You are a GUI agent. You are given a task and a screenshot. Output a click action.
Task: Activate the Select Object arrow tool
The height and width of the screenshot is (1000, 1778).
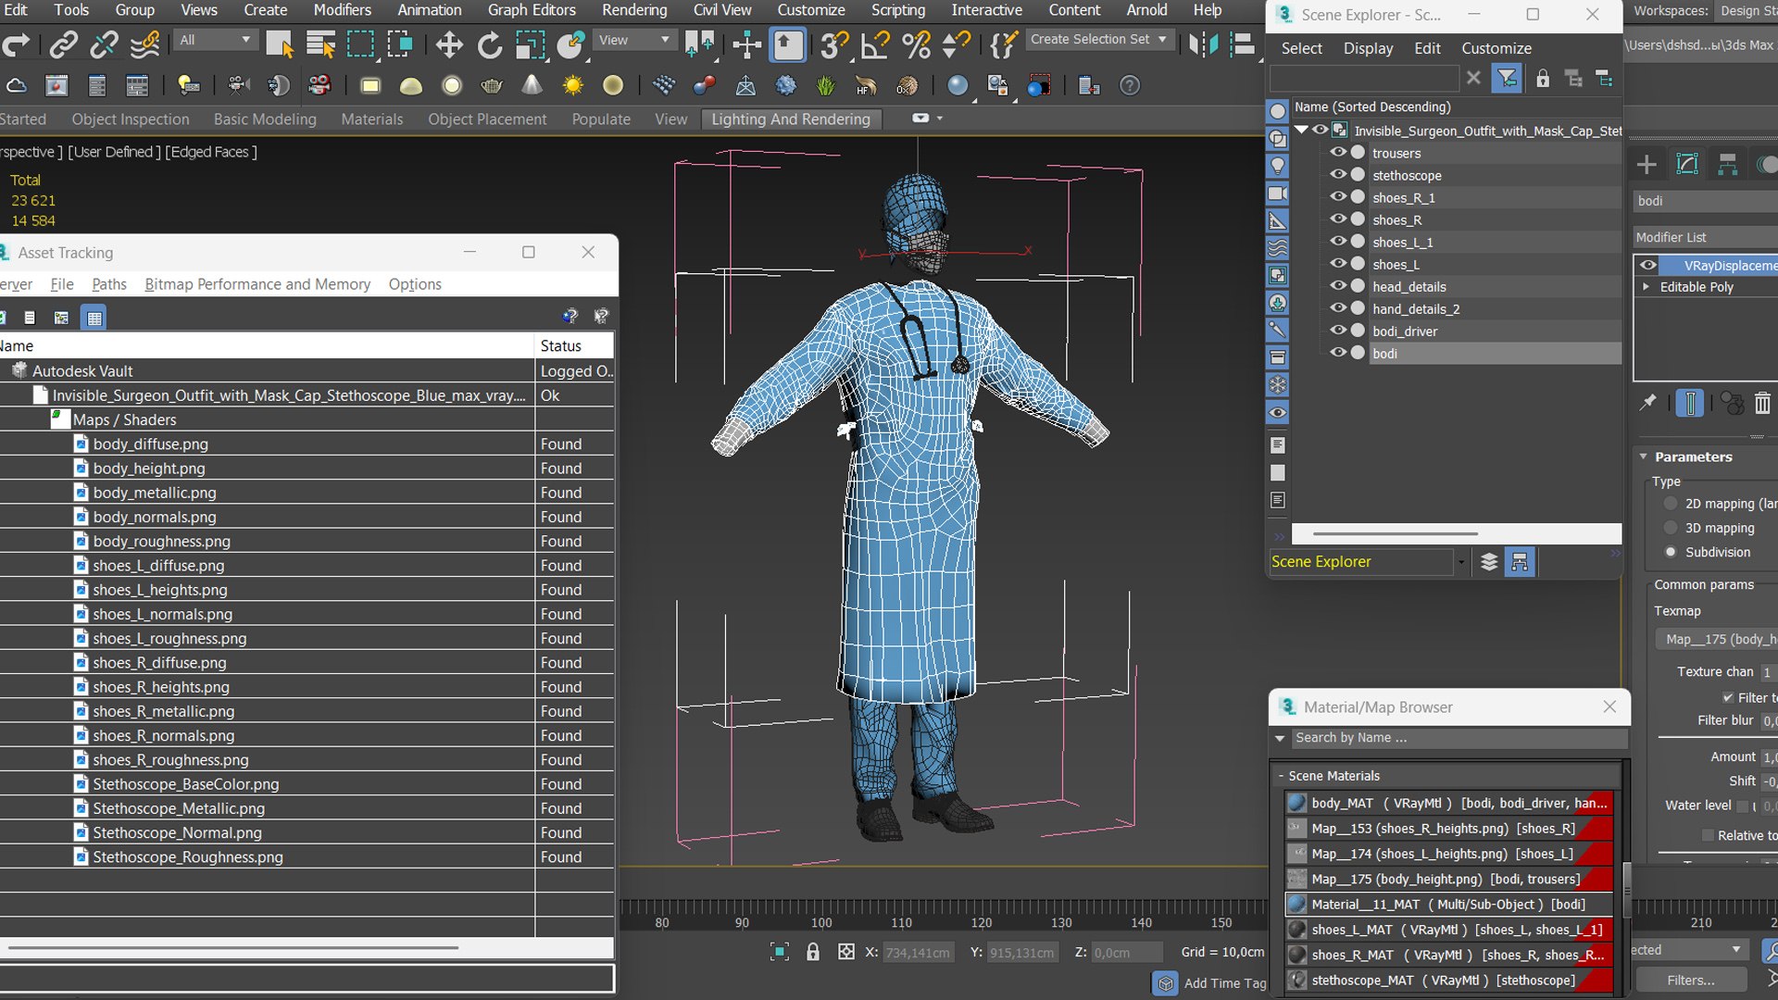click(x=280, y=44)
